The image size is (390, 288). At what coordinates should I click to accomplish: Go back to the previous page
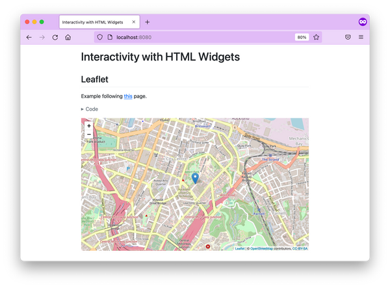click(29, 38)
